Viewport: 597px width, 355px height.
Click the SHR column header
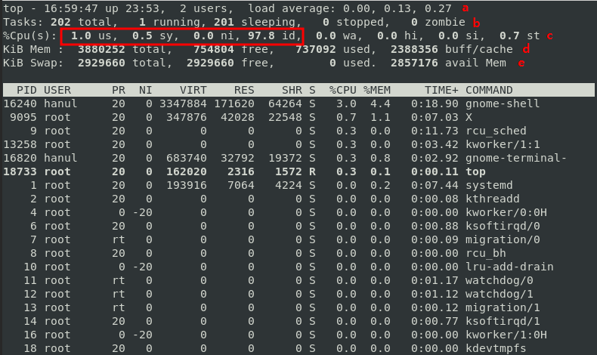292,90
